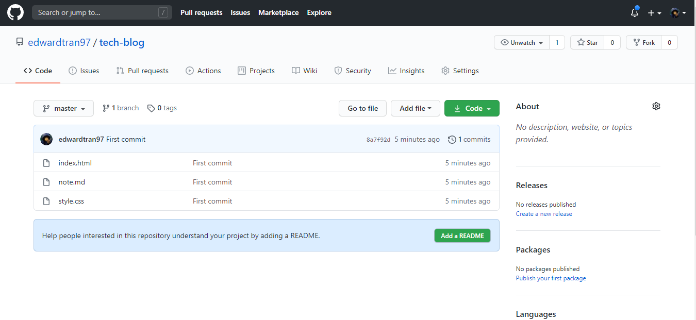Open First commit link in style.css row

tap(212, 201)
